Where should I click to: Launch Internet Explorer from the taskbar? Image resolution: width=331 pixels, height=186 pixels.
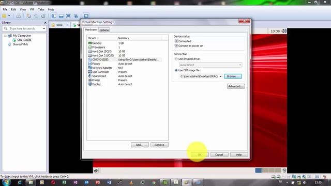20,182
